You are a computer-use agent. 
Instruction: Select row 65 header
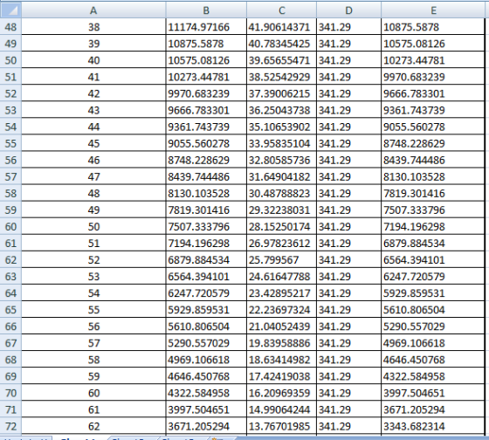pyautogui.click(x=10, y=310)
